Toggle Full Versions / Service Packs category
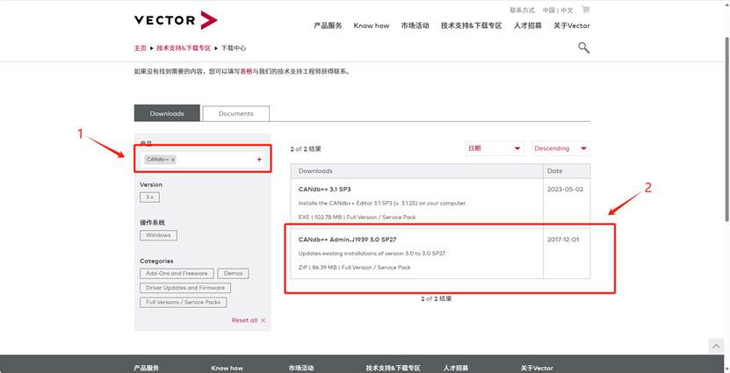The width and height of the screenshot is (730, 373). (184, 302)
